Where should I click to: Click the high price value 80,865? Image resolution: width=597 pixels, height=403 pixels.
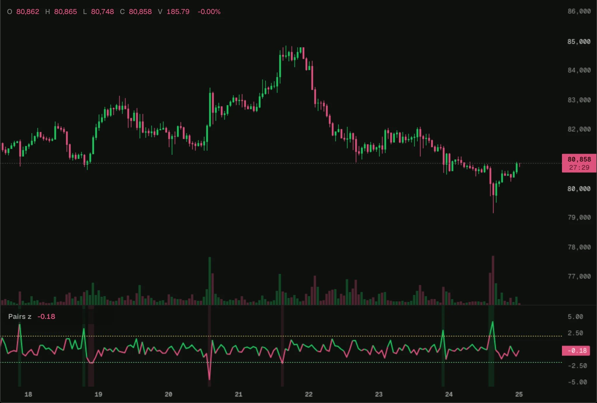pos(65,12)
